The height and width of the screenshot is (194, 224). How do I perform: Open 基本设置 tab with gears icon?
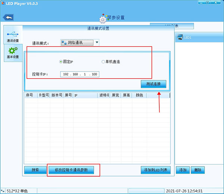pos(13,53)
